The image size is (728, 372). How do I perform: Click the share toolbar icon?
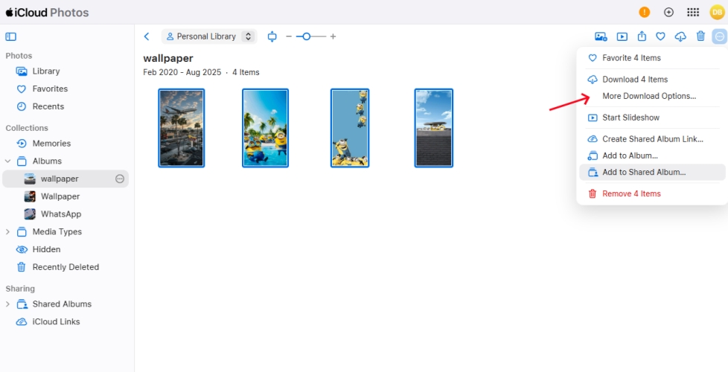pos(642,36)
